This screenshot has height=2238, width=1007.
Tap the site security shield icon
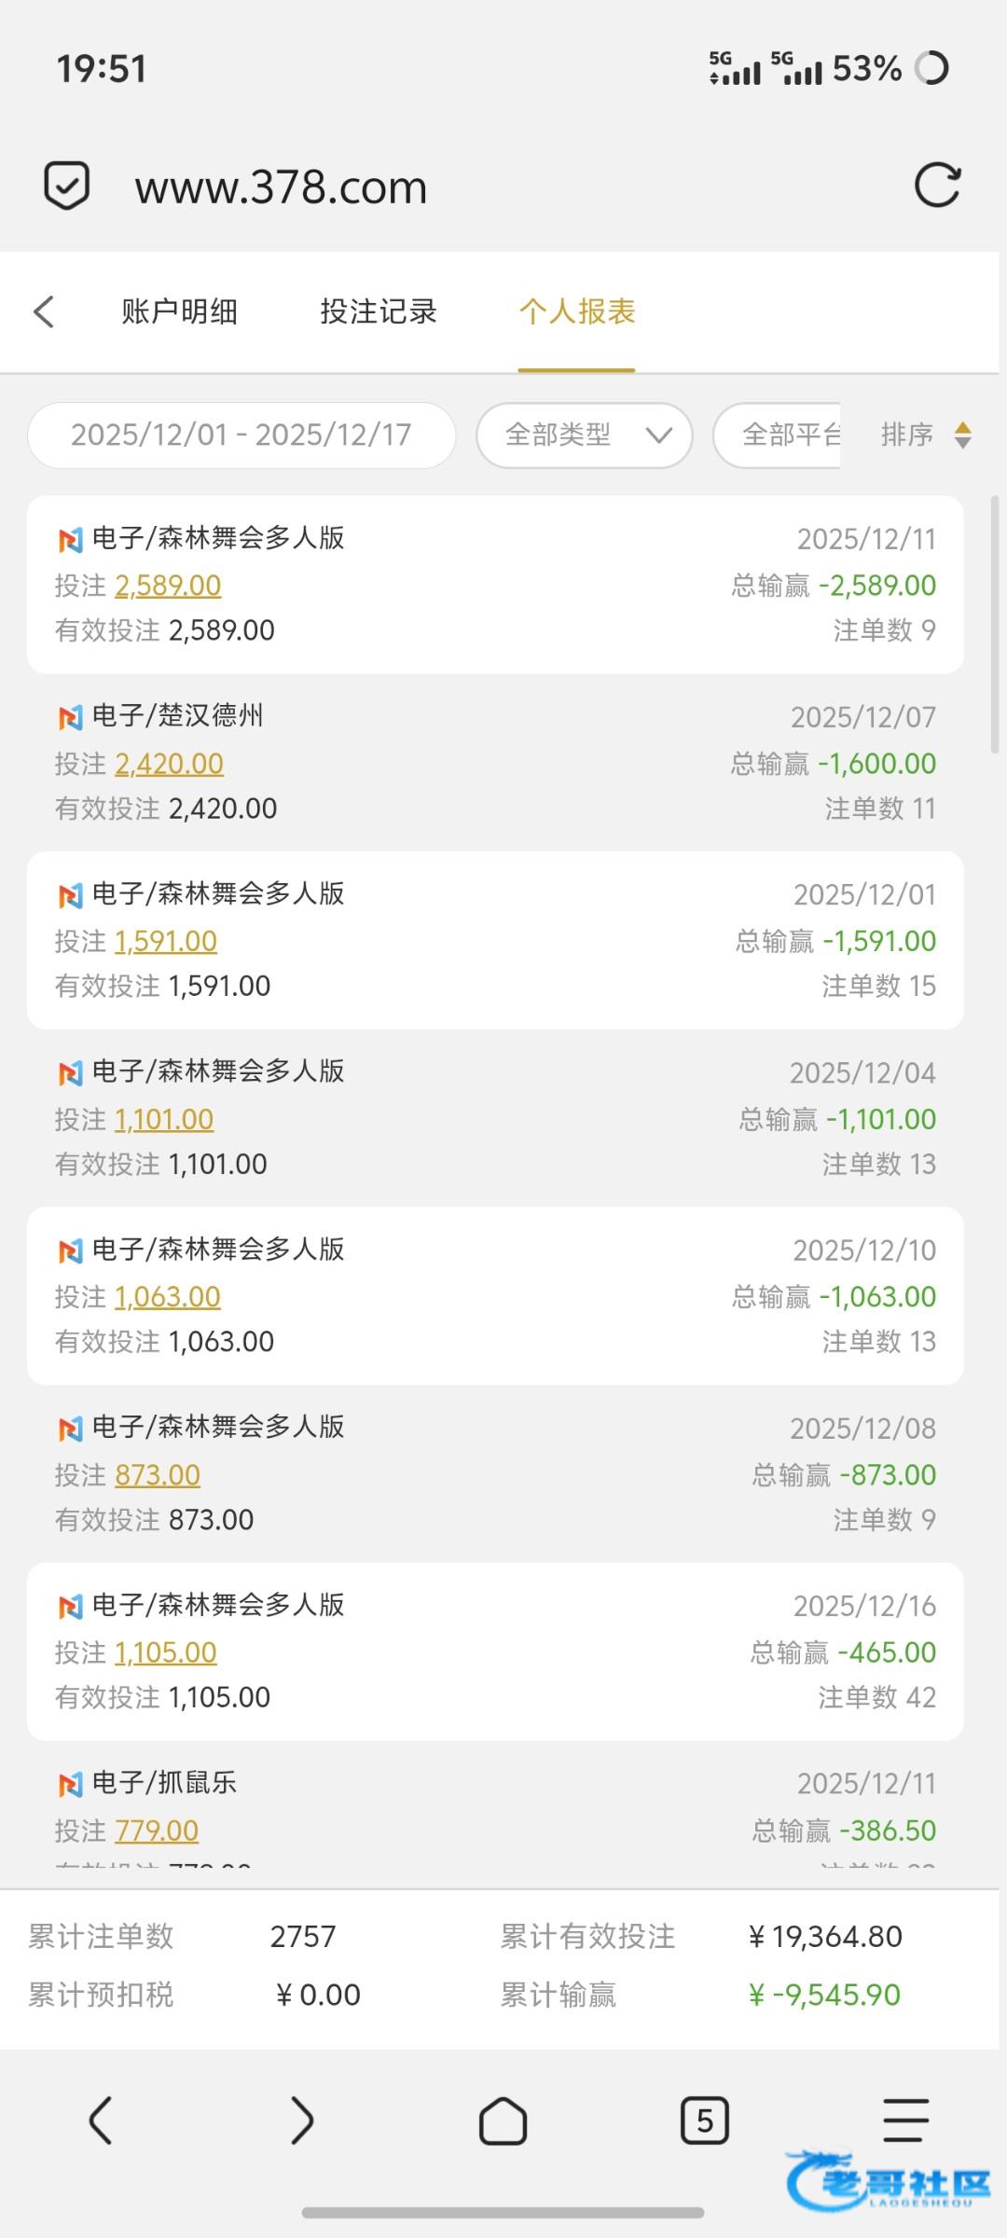click(67, 185)
